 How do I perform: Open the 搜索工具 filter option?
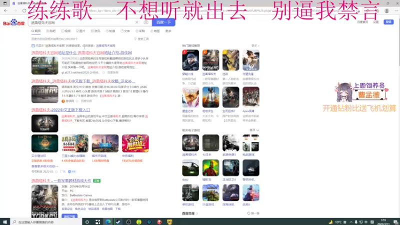point(141,39)
